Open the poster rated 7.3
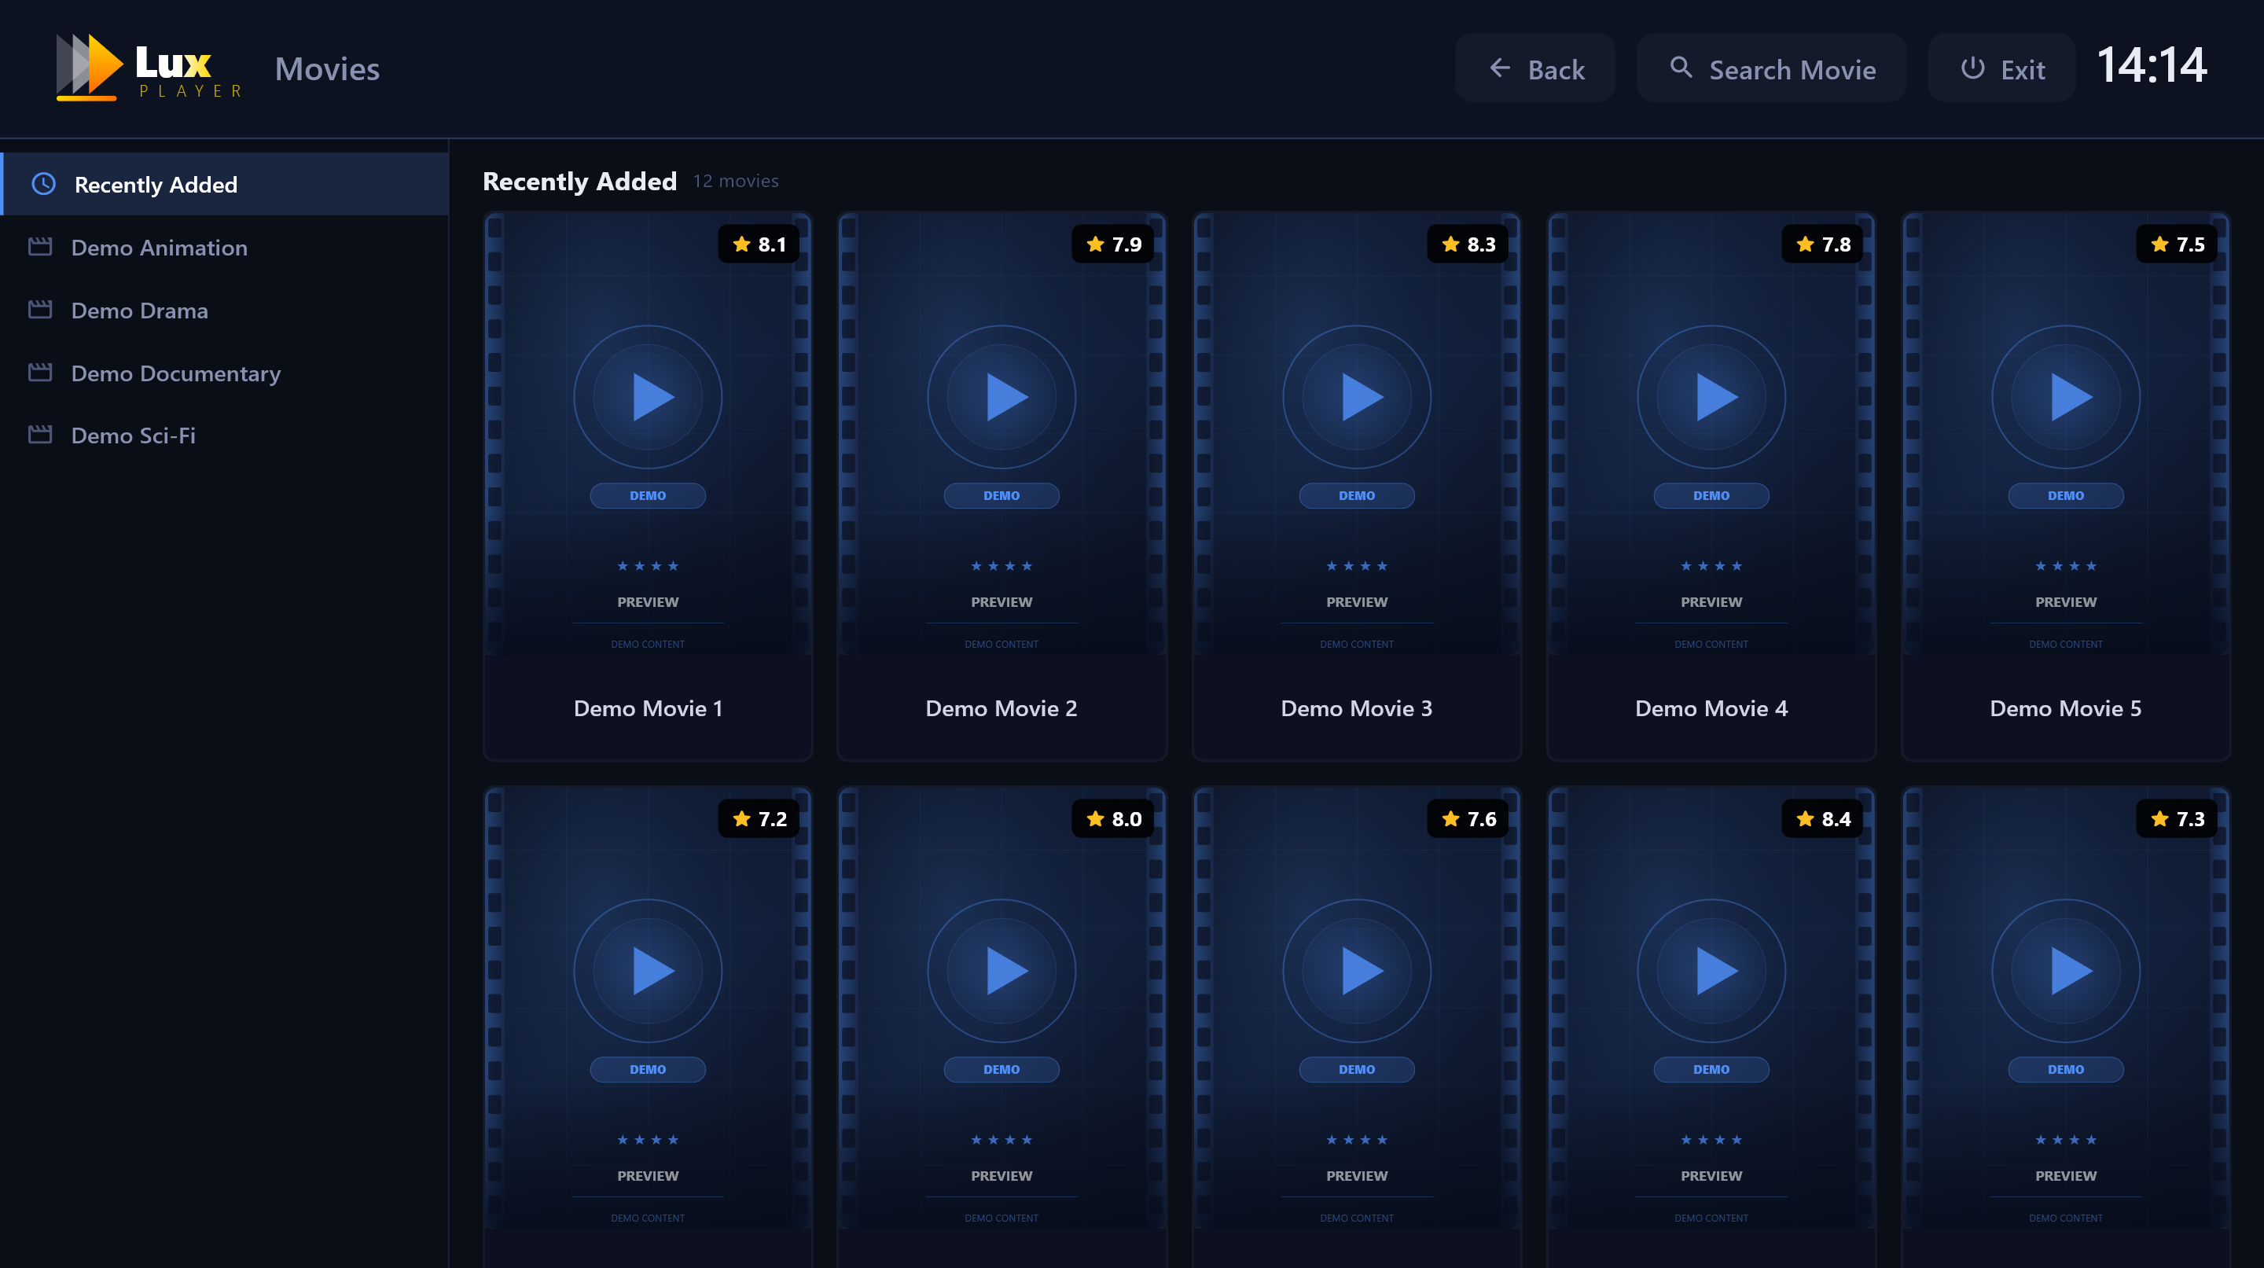 [2066, 1008]
